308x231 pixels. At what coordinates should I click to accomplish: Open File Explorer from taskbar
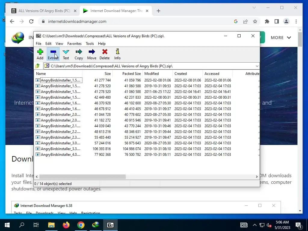coord(51,225)
